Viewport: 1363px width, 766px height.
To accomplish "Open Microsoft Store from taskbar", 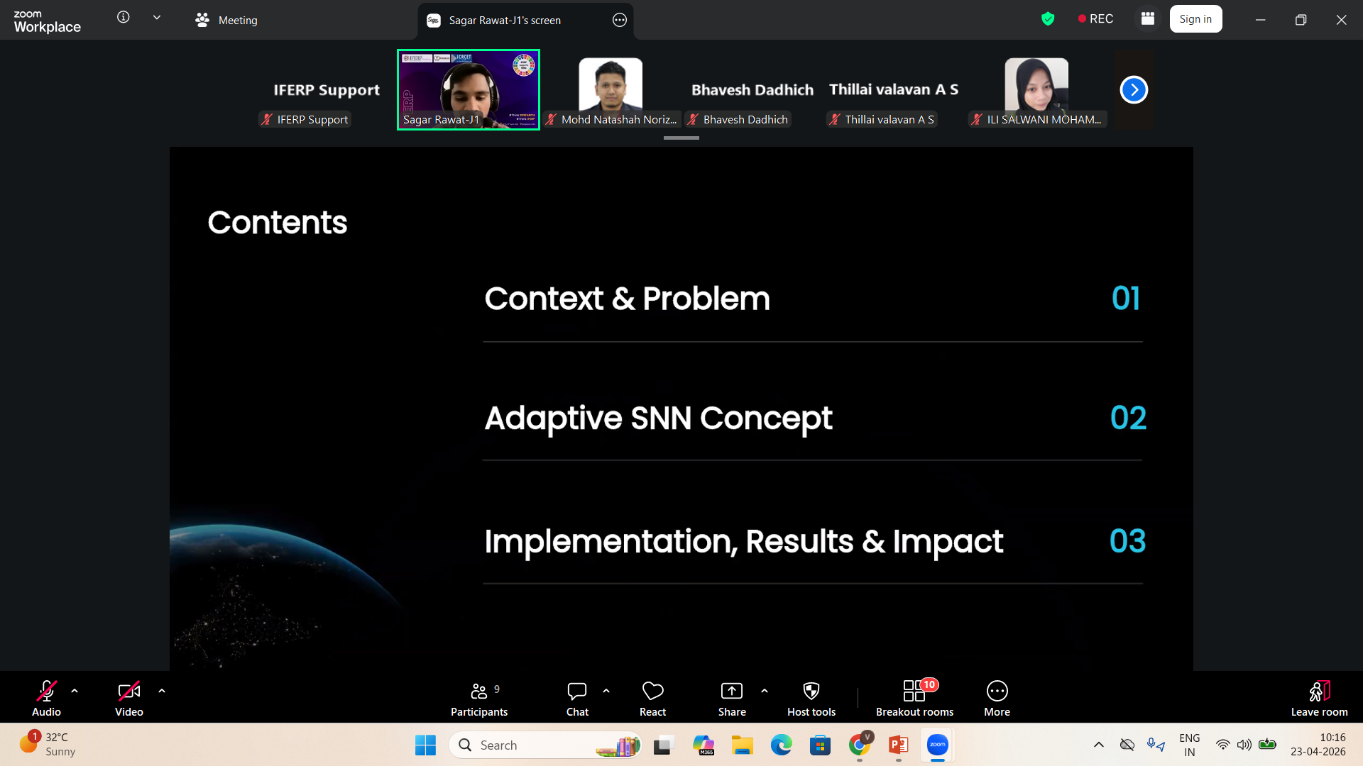I will 820,745.
